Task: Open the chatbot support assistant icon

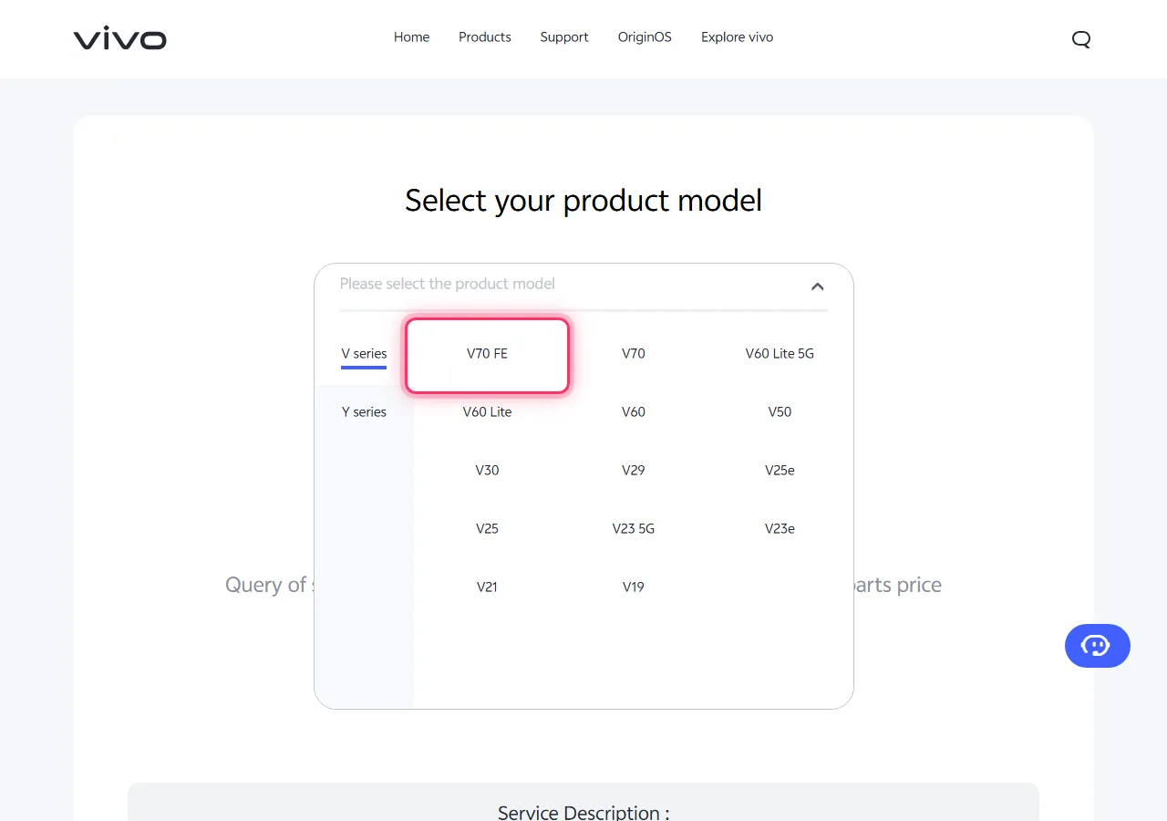Action: 1098,646
